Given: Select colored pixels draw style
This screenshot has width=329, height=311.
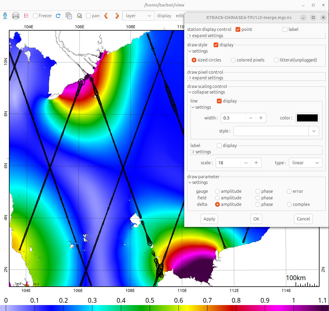Looking at the screenshot, I should (x=233, y=60).
